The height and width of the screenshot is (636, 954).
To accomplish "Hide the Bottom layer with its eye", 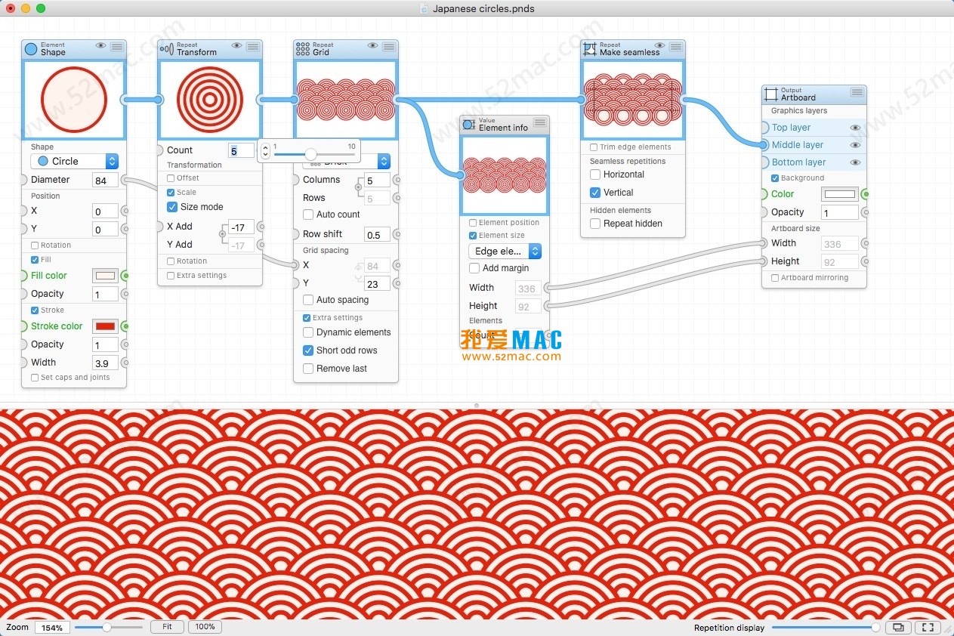I will pos(856,162).
